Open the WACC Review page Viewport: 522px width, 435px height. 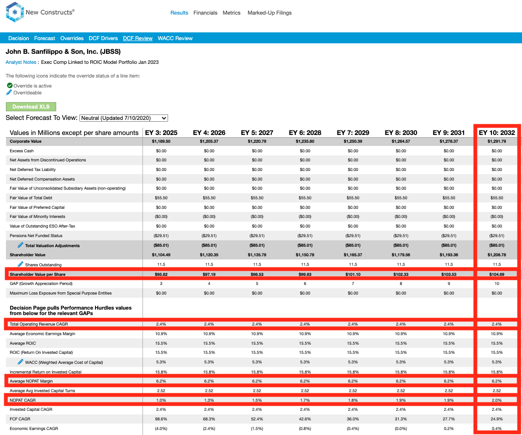[175, 38]
